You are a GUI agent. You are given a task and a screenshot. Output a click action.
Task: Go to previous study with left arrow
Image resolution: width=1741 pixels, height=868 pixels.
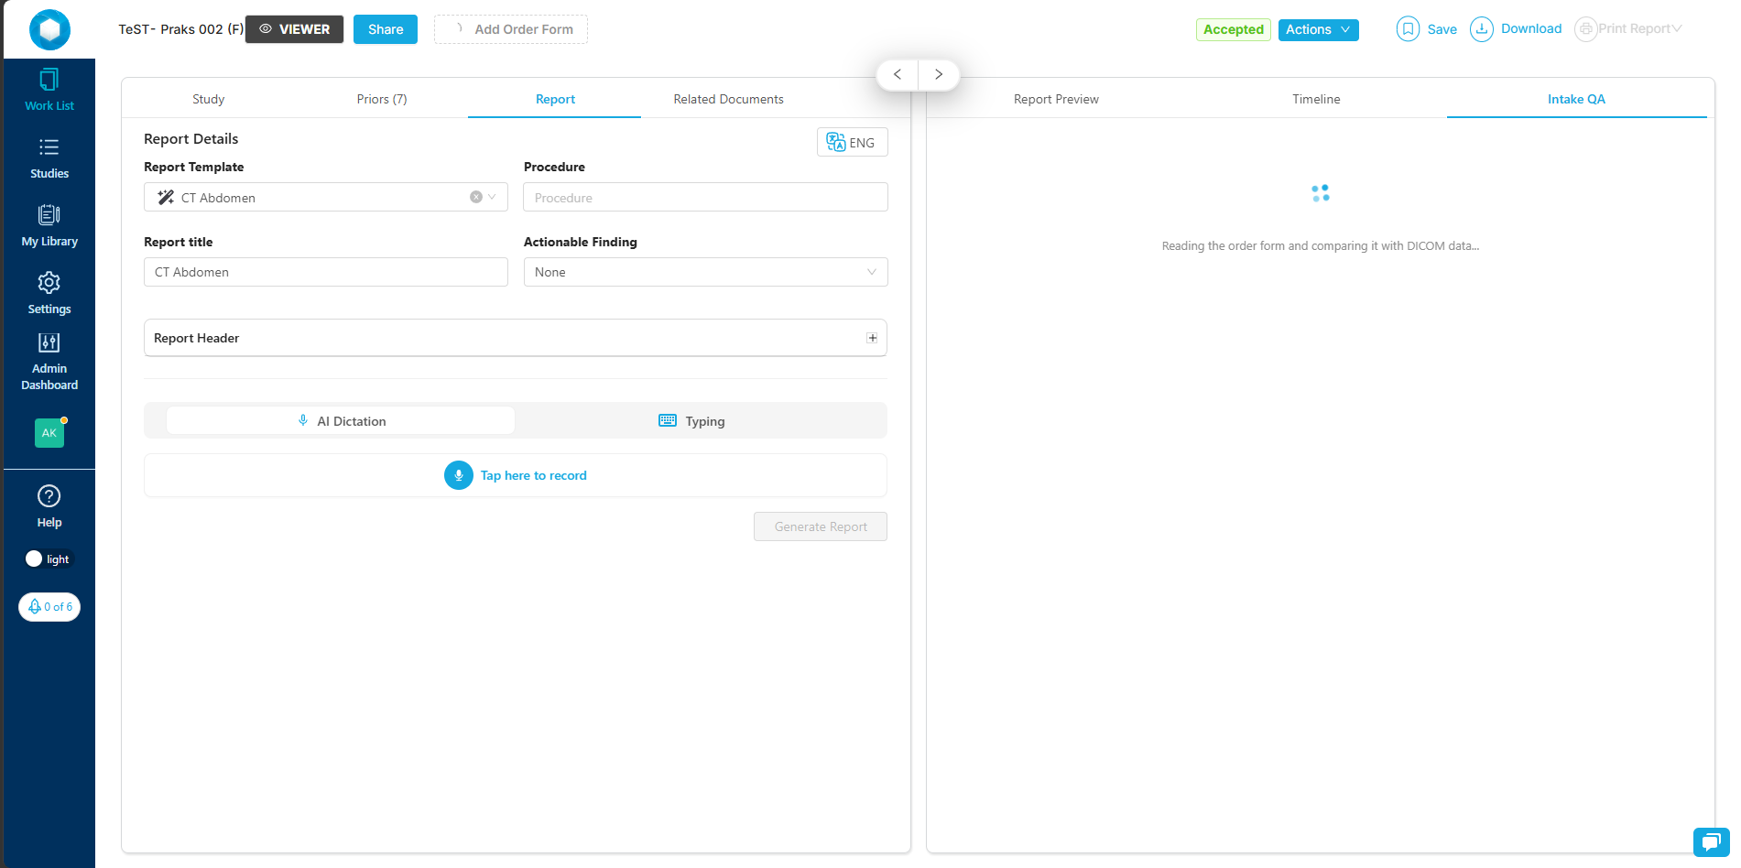pos(898,75)
